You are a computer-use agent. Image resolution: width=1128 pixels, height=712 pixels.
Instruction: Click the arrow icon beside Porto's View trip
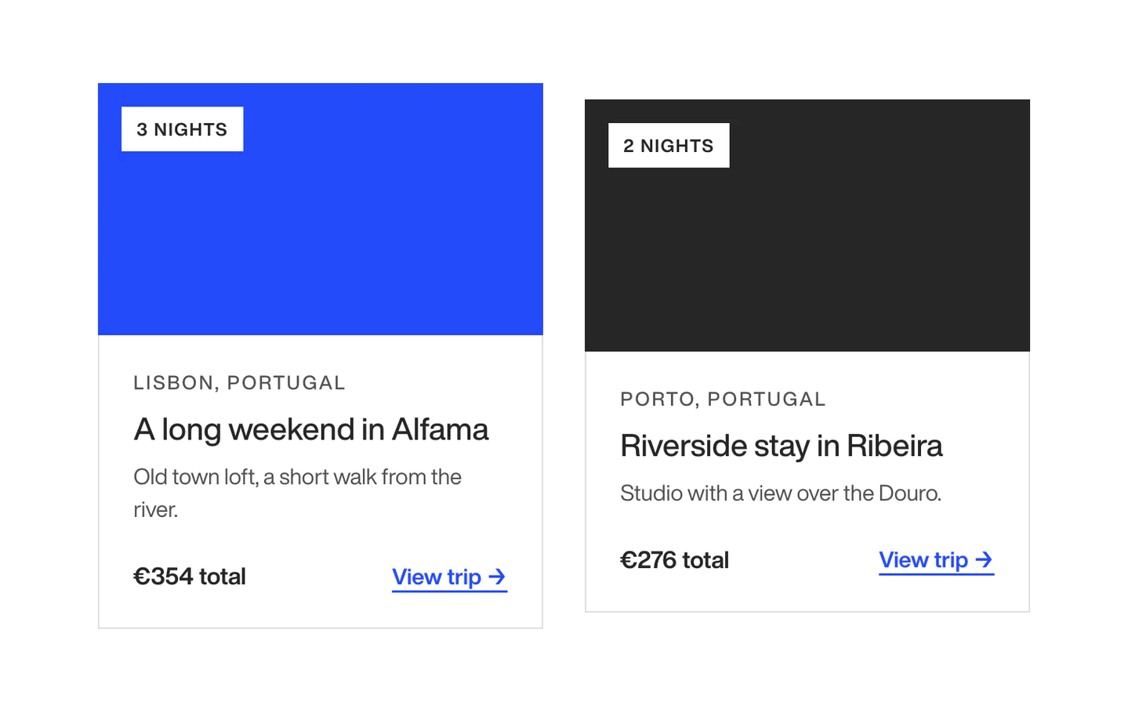click(984, 560)
